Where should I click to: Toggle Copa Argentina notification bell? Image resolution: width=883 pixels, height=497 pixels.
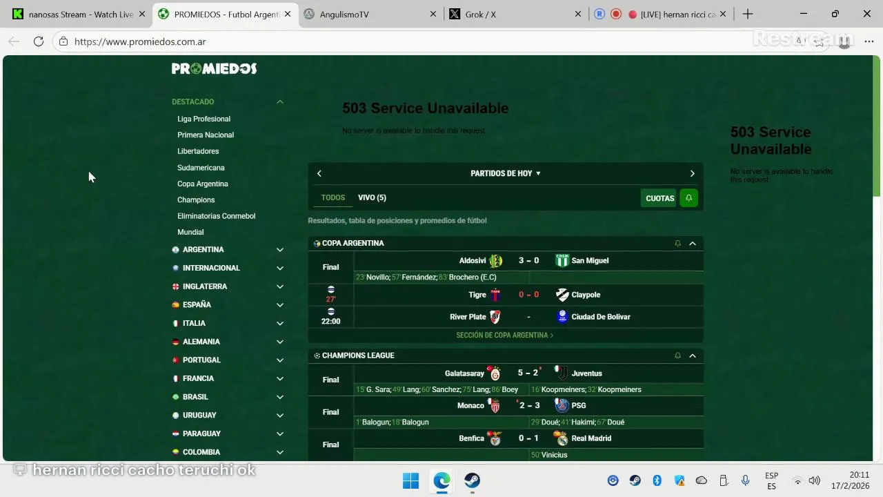677,243
